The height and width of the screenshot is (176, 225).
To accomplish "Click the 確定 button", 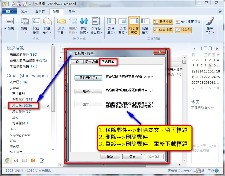I will coord(110,156).
